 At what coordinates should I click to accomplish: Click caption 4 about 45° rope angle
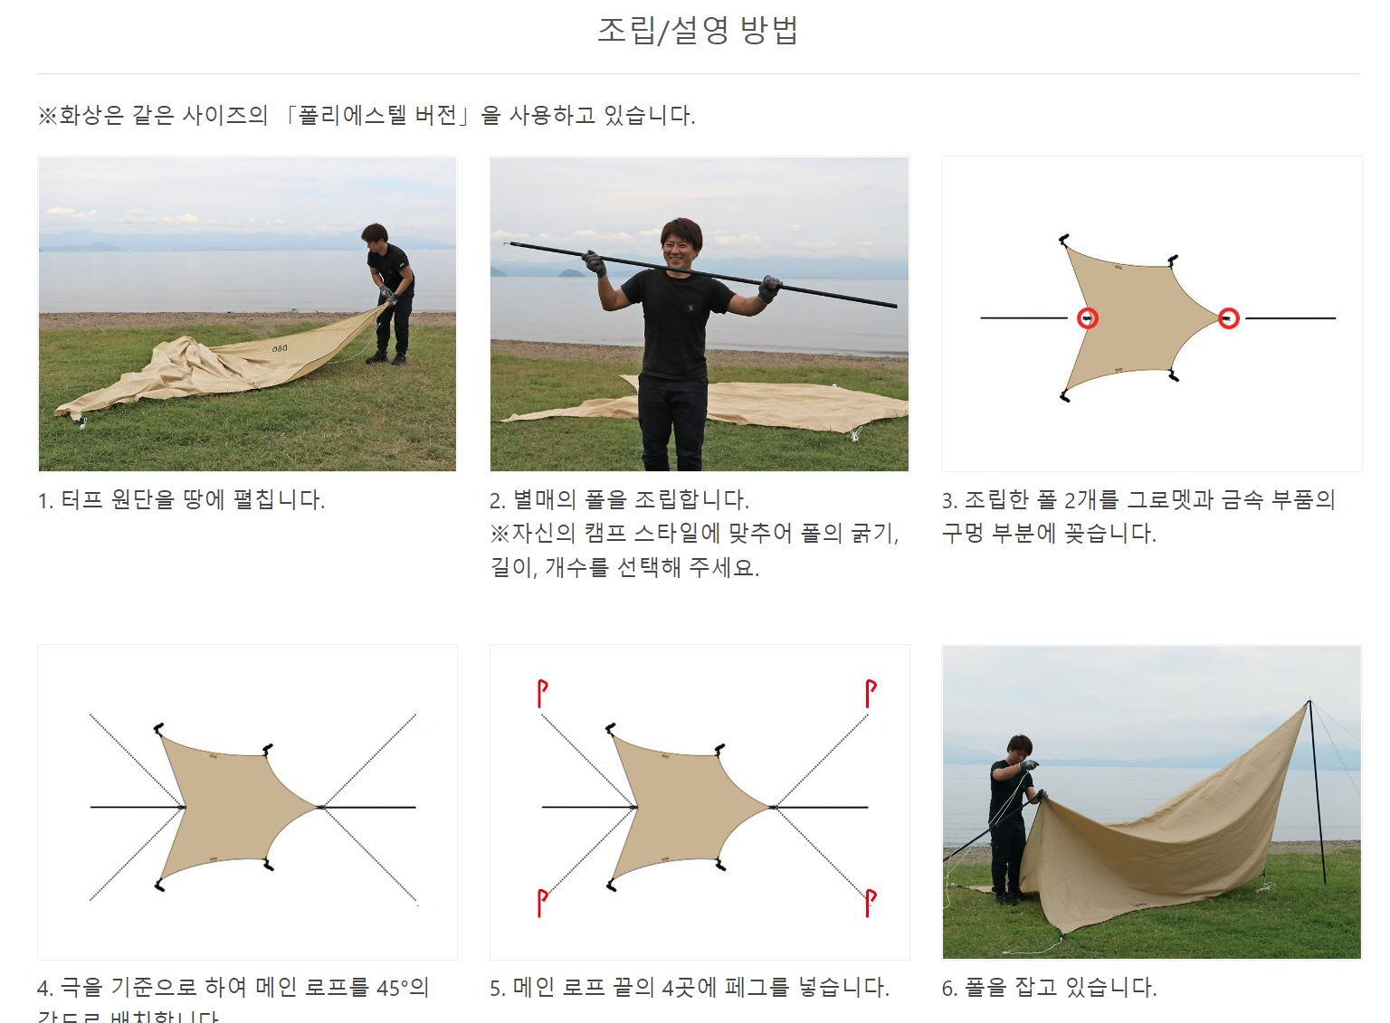click(233, 999)
